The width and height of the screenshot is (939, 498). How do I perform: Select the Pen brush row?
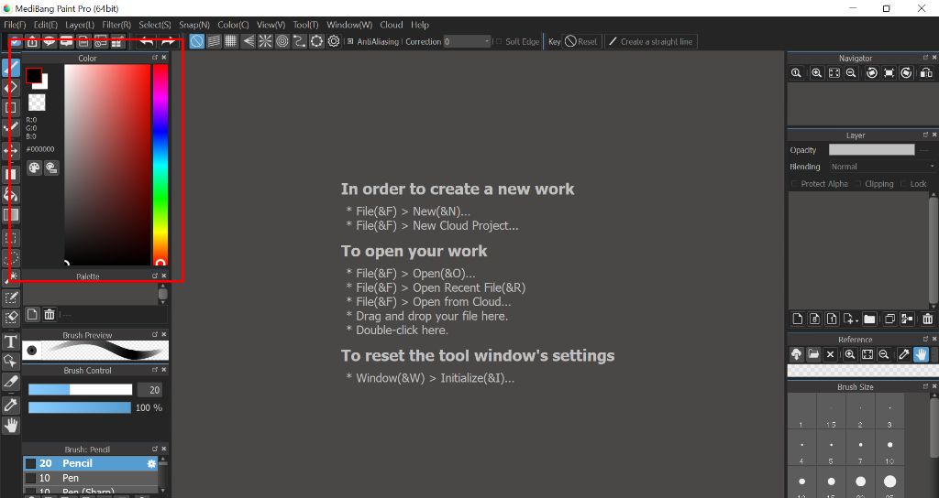tap(91, 478)
